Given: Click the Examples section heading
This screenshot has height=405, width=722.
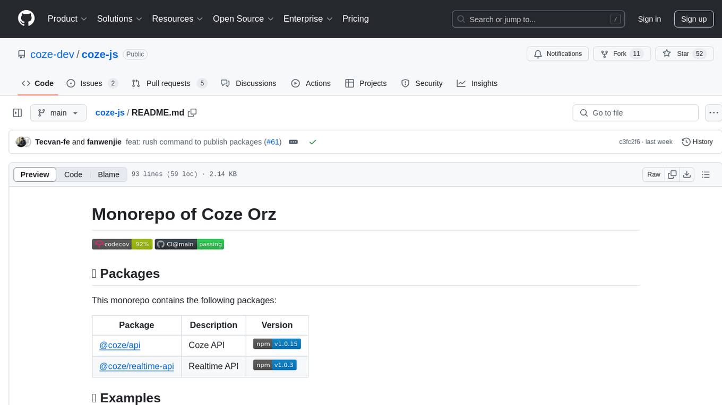Looking at the screenshot, I should 126,398.
